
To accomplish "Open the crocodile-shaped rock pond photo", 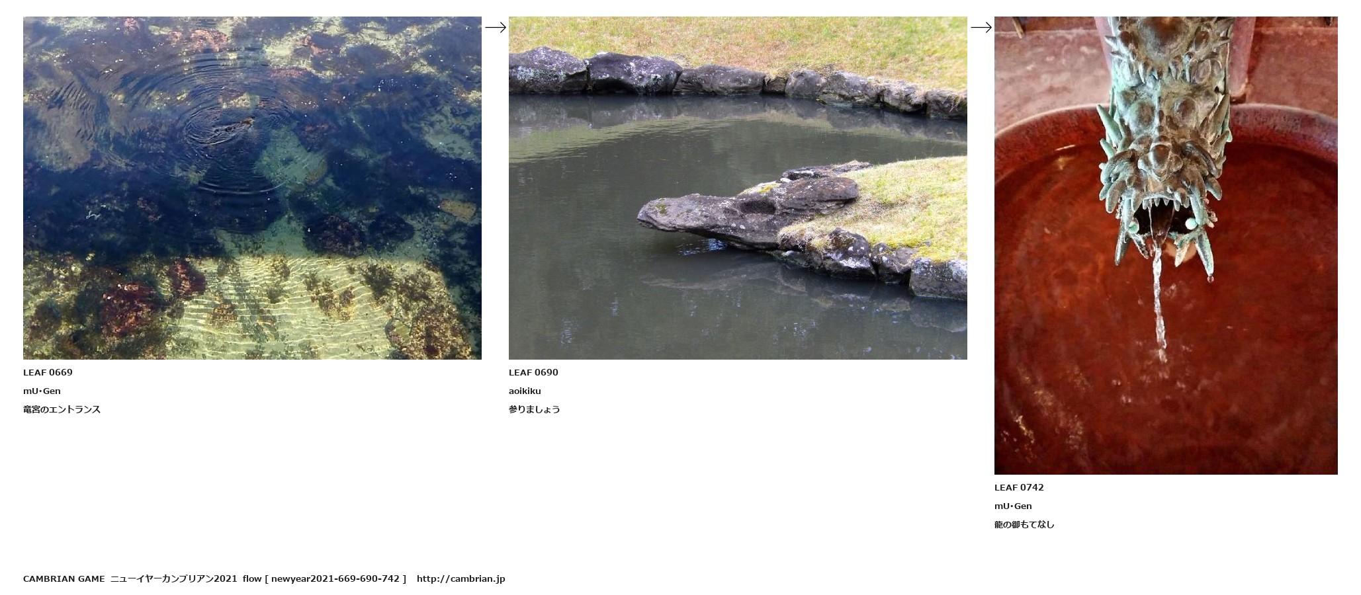I will pos(738,188).
